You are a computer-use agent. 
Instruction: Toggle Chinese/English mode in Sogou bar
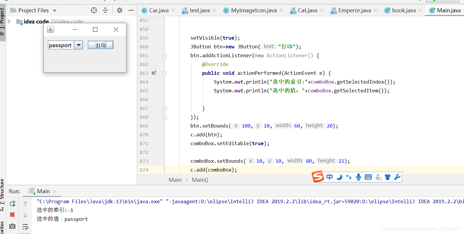[330, 177]
